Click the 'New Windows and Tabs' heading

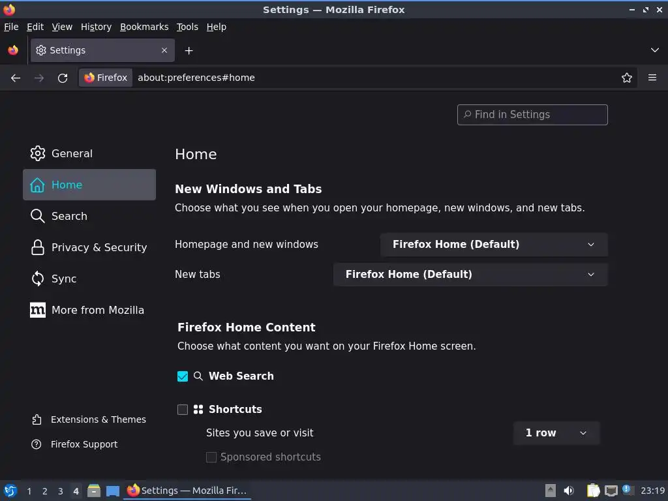pyautogui.click(x=248, y=189)
